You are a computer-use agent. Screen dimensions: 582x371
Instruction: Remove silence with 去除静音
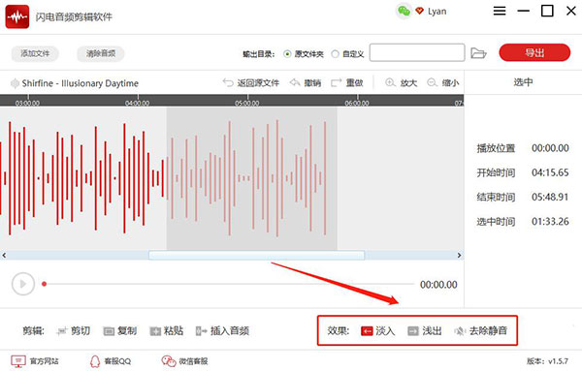tap(481, 330)
